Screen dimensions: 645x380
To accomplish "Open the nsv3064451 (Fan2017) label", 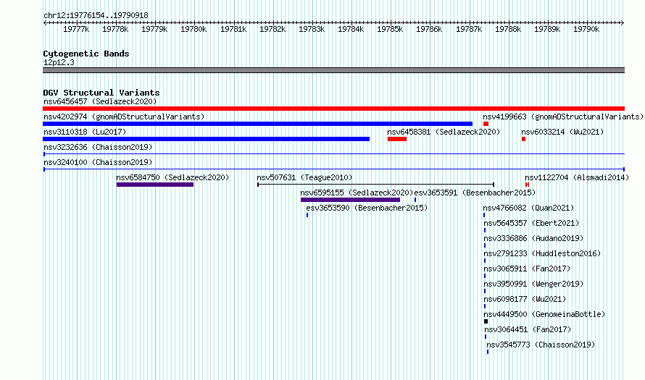I will point(528,329).
